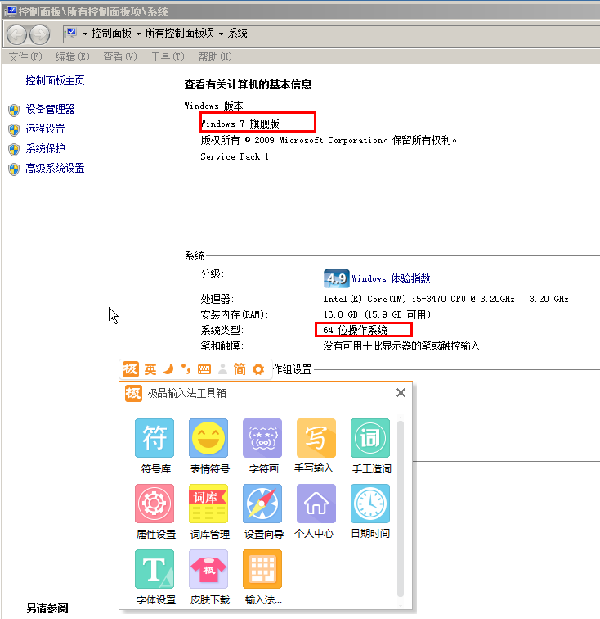Viewport: 600px width, 619px height.
Task: Open the 输入法 input method manager tool
Action: [262, 569]
